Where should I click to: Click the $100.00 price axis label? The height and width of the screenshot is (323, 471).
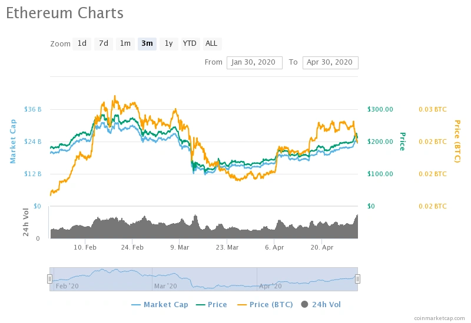(x=380, y=174)
